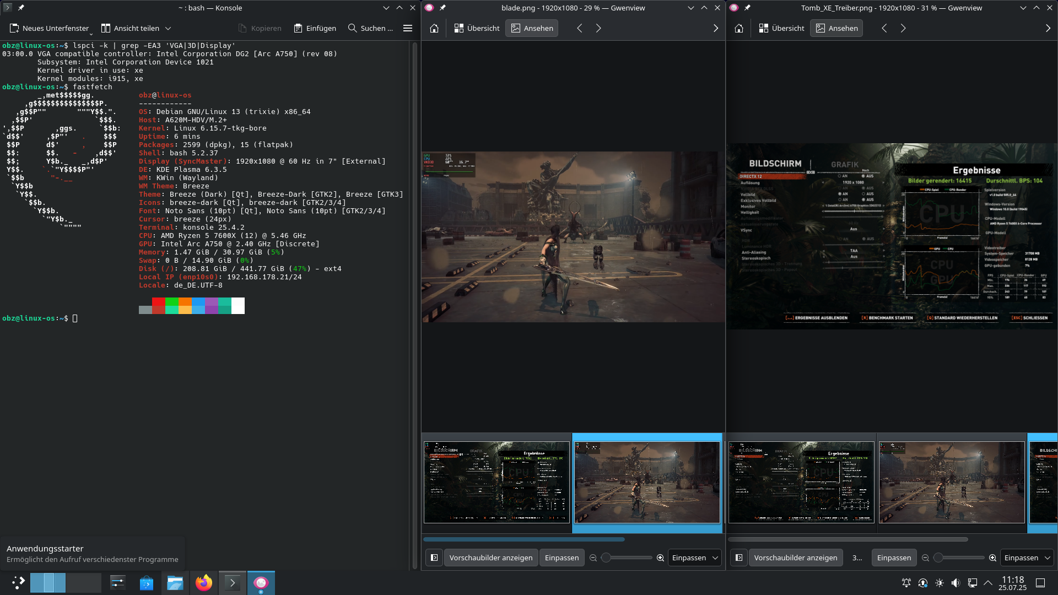The height and width of the screenshot is (595, 1058).
Task: Go to next image in blade.png viewer
Action: tap(598, 28)
